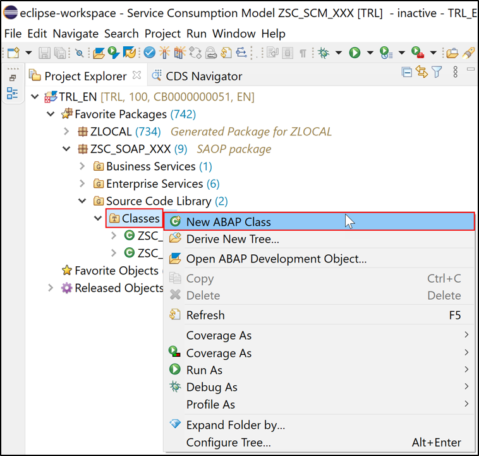Click the Coverage run toolbar icon

pos(386,52)
